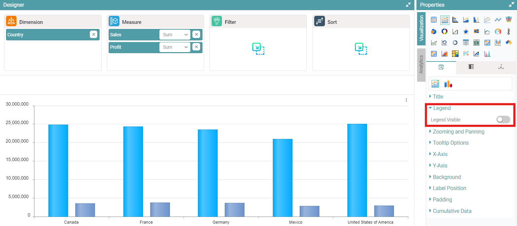Pick the gauge meter visualization icon

pos(498,31)
